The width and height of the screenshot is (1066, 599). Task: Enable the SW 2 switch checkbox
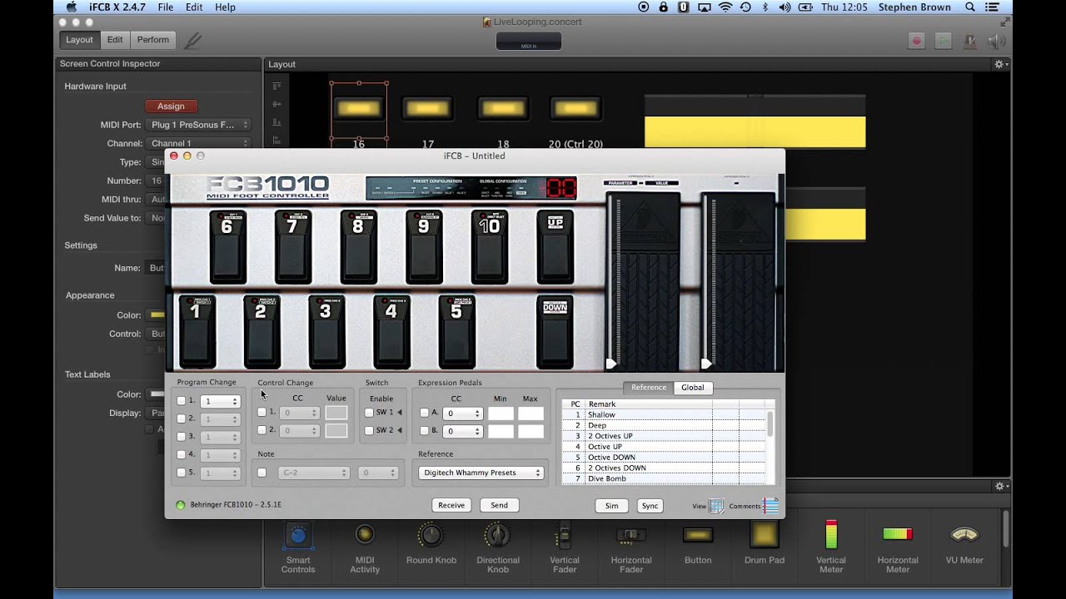click(x=369, y=430)
